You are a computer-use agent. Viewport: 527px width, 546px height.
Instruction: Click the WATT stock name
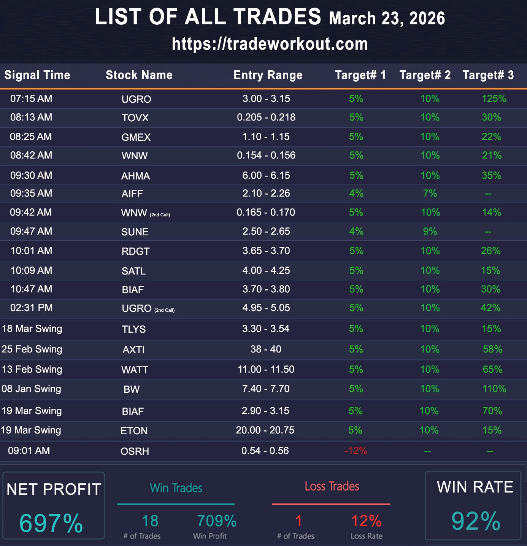tap(135, 370)
